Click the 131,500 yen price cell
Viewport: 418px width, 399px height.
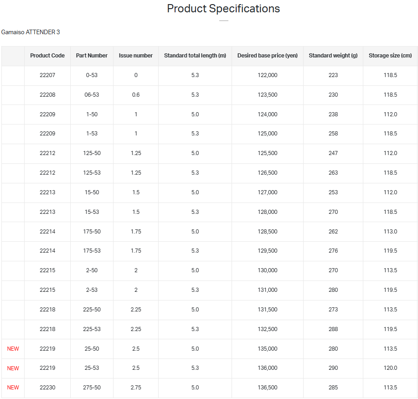268,310
